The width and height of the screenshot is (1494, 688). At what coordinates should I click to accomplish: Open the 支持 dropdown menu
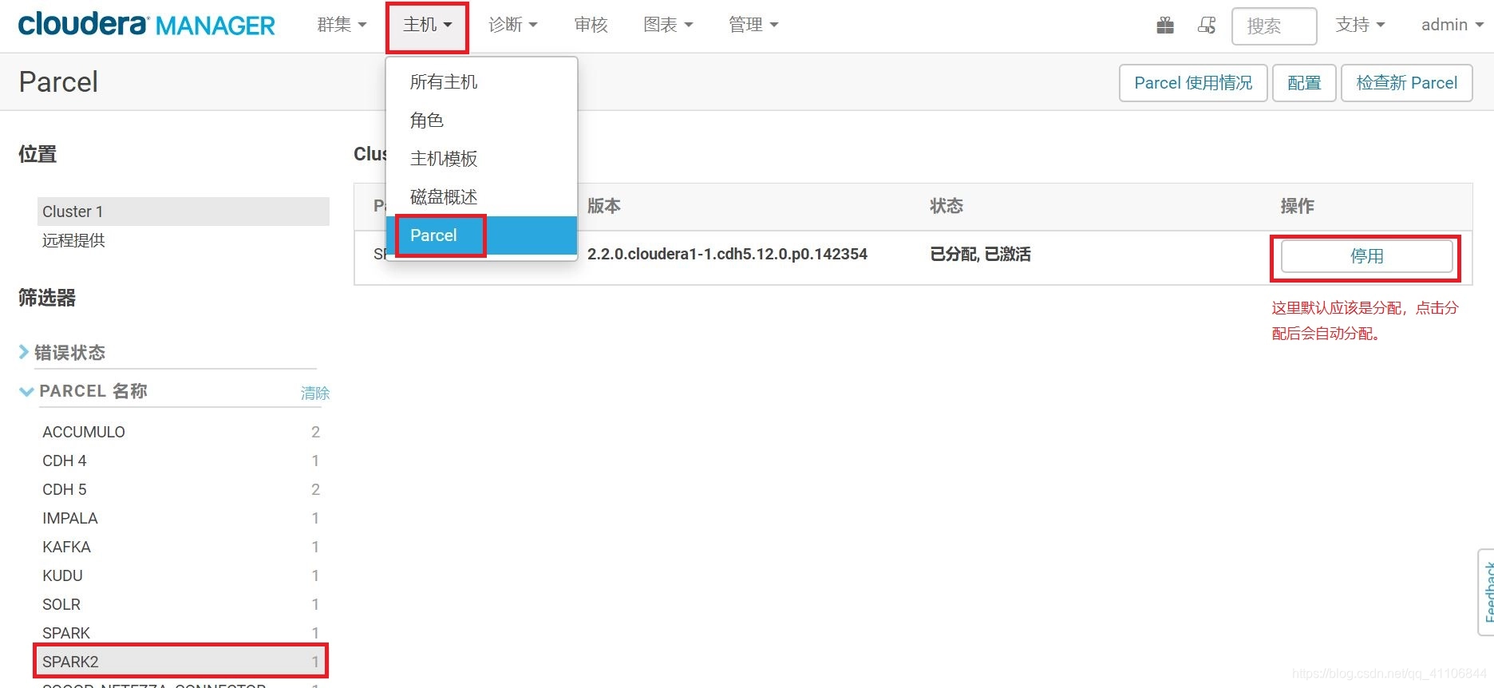(1361, 25)
